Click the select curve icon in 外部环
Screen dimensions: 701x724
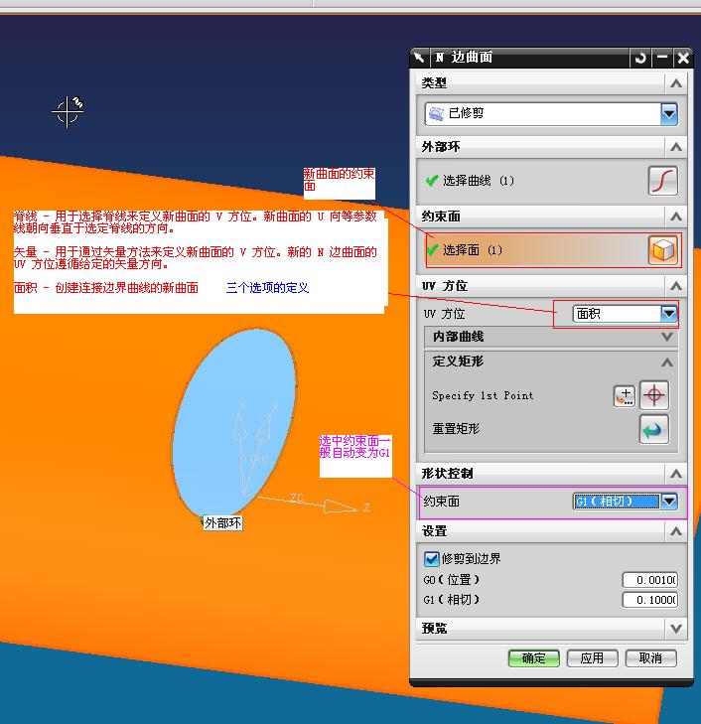(662, 181)
